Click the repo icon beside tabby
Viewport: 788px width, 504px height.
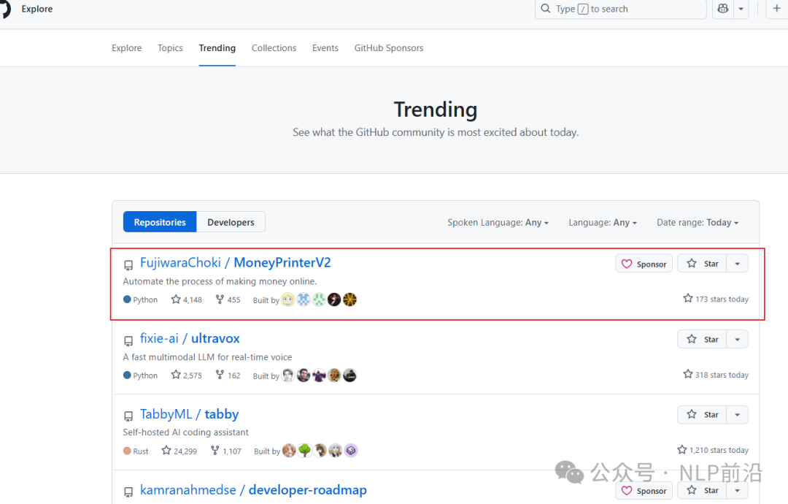click(128, 416)
